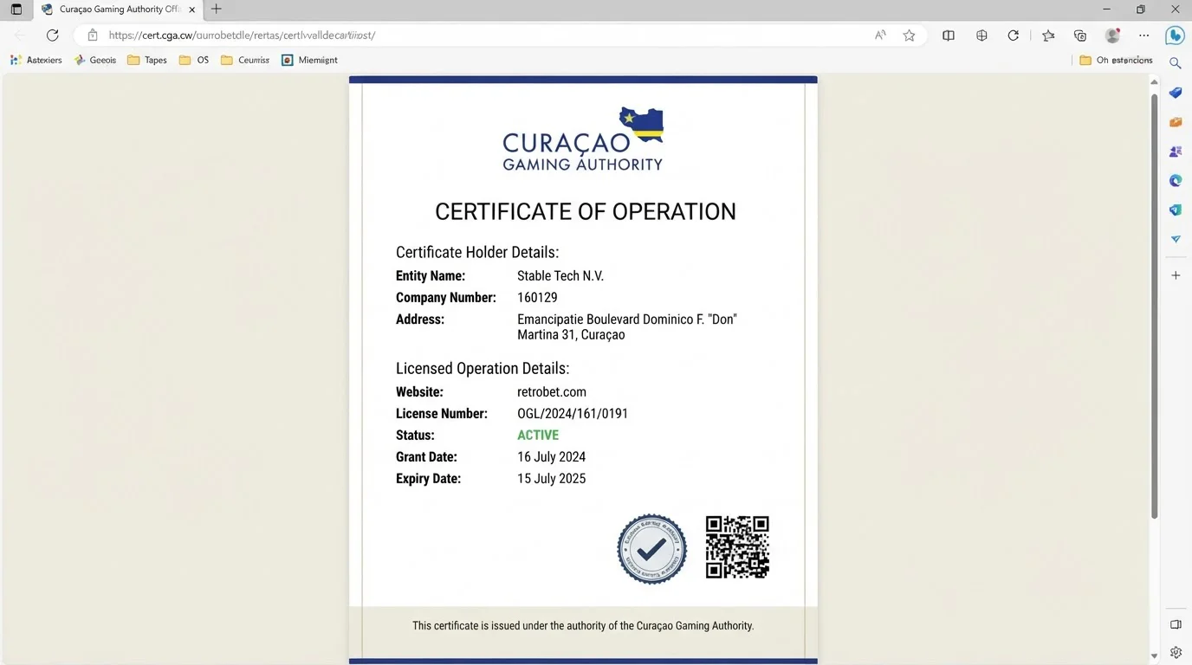The image size is (1192, 665).
Task: Switch to Curaçao Gaming Authority tab
Action: click(118, 10)
